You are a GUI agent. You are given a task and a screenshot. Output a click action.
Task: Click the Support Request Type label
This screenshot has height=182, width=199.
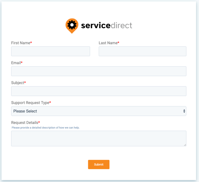pyautogui.click(x=30, y=103)
